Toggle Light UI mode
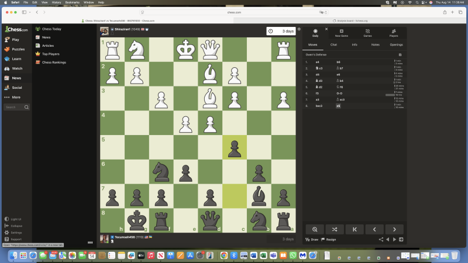 tap(16, 219)
